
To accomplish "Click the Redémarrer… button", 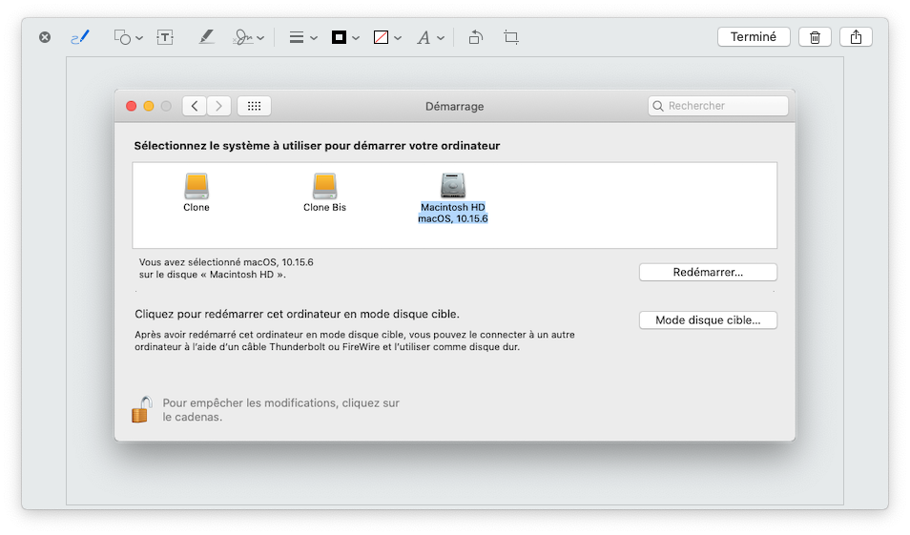I will coord(708,272).
